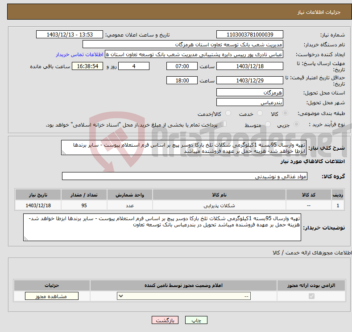Viewport: 352px width, 332px height.
Task: Open the اطلاعات تماس خریدار link
Action: point(79,54)
